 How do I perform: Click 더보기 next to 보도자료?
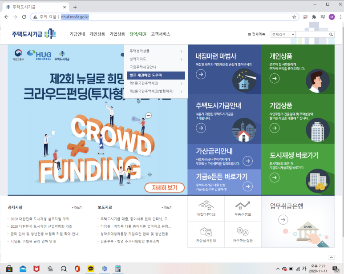pos(167,208)
